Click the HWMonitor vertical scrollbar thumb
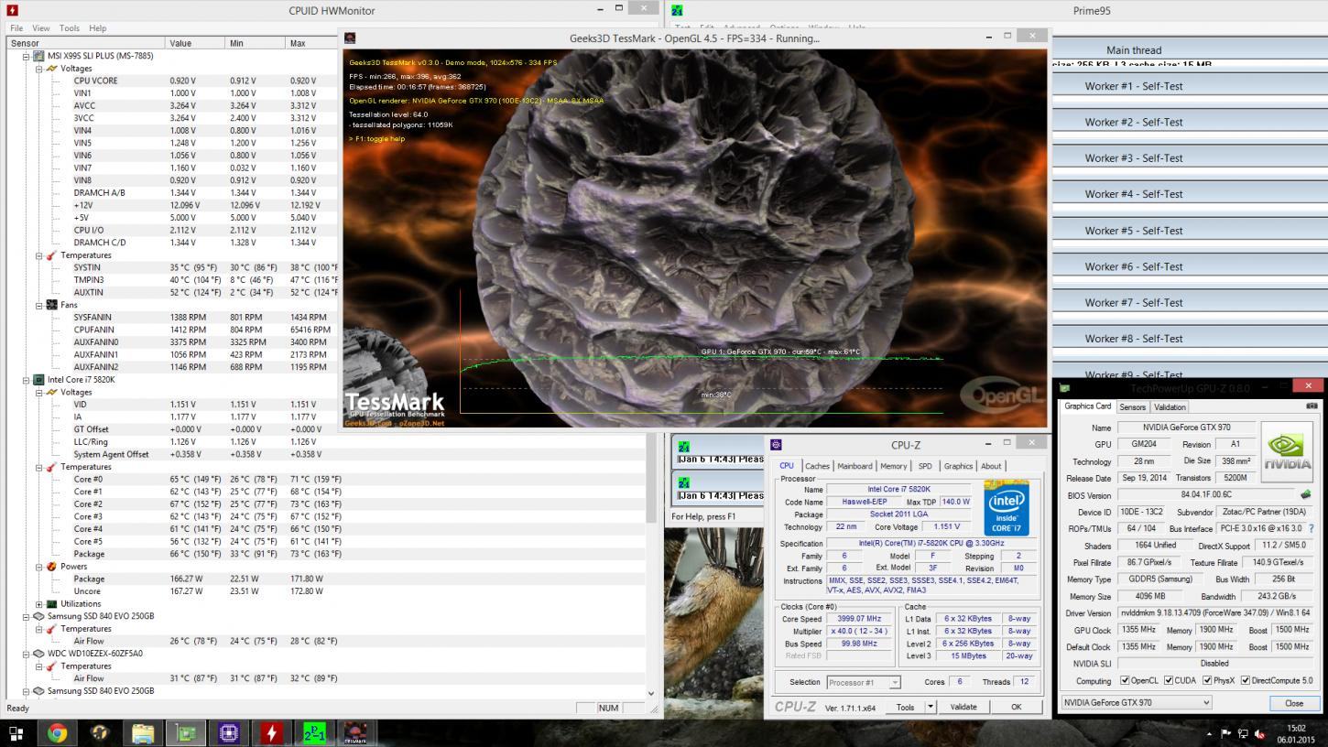 click(x=651, y=477)
